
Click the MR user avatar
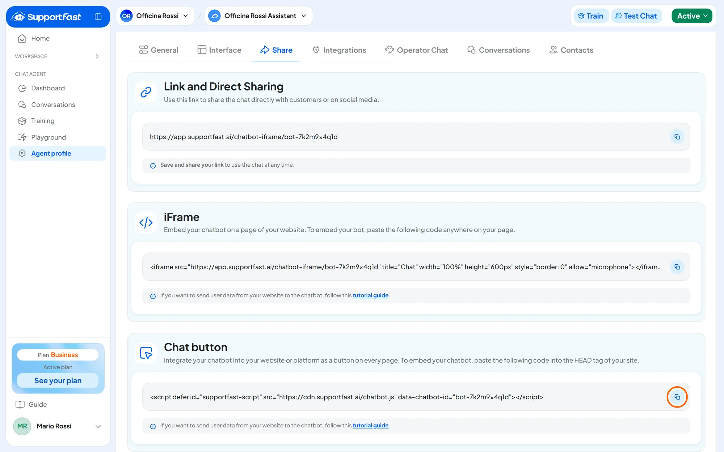coord(22,426)
